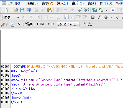Click the </head> source line
The height and width of the screenshot is (108, 123).
click(16, 93)
